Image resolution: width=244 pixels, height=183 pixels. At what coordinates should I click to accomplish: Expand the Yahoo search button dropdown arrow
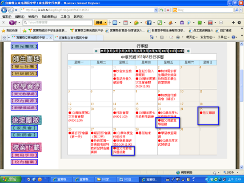click(105, 23)
